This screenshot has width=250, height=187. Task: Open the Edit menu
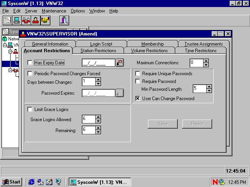pos(17,11)
